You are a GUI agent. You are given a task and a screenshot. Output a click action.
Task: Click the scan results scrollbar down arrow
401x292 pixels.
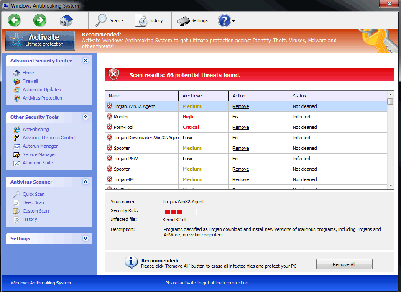coord(391,185)
